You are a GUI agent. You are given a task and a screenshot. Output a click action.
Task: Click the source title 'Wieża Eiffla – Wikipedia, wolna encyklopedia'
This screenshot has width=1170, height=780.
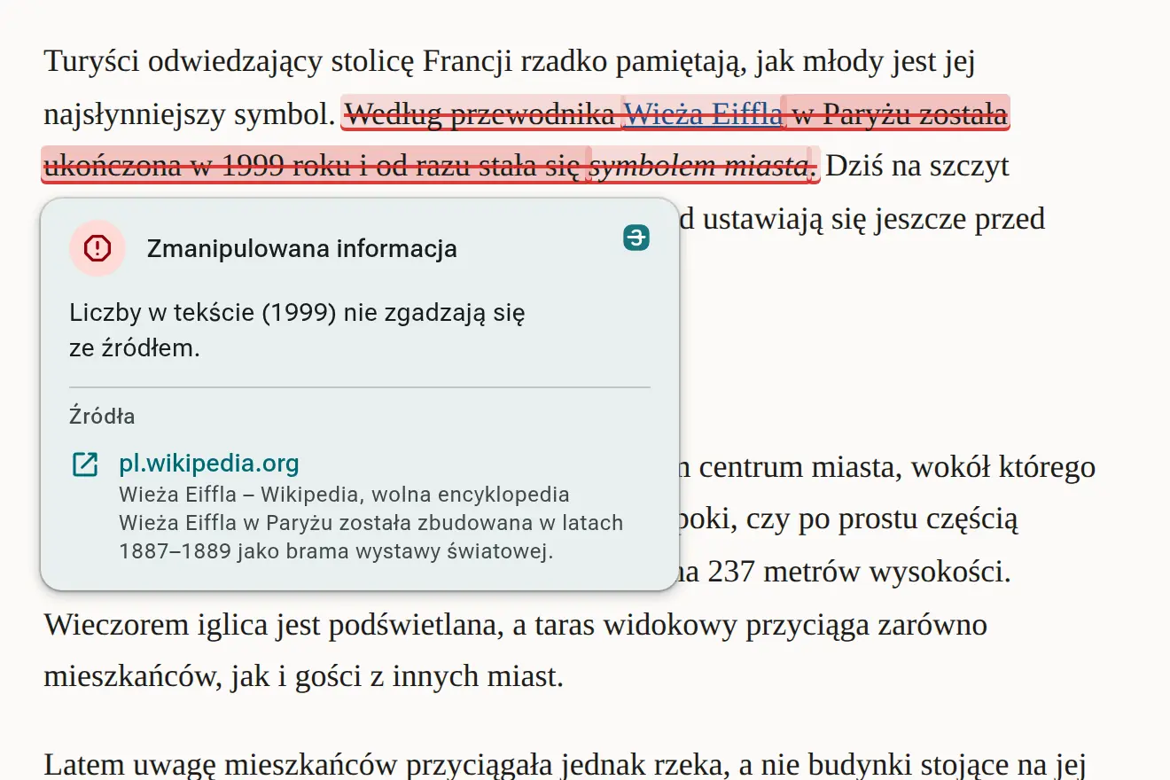pyautogui.click(x=344, y=495)
